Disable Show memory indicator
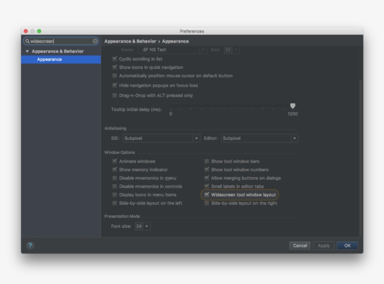Screen dimensions: 384x284 [114, 169]
